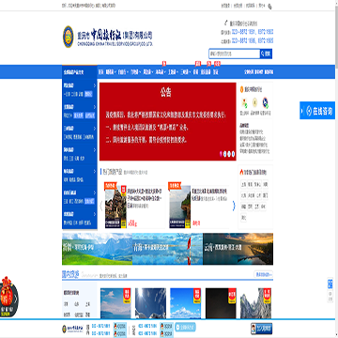Open the second hot product's sea cliff thumbnail
Screen dimensions: 338x338
coord(179,207)
